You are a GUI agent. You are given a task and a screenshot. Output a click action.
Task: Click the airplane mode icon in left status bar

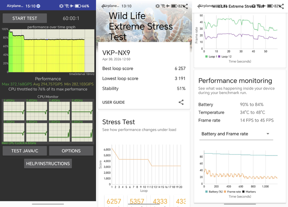point(72,6)
